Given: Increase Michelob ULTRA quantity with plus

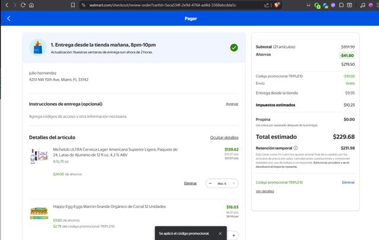Looking at the screenshot, I should 234,184.
